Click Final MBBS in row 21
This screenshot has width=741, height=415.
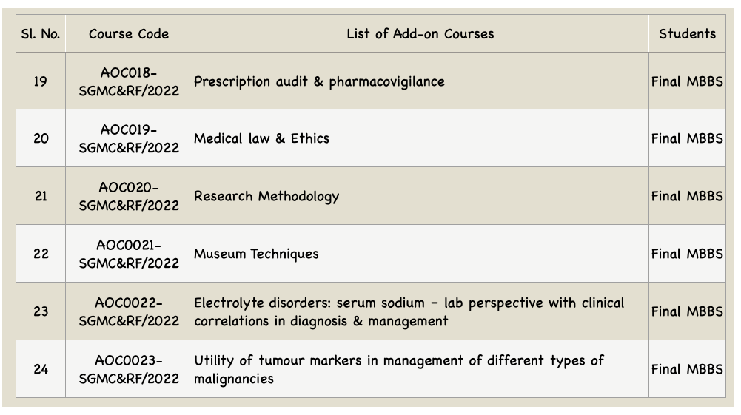tap(687, 196)
